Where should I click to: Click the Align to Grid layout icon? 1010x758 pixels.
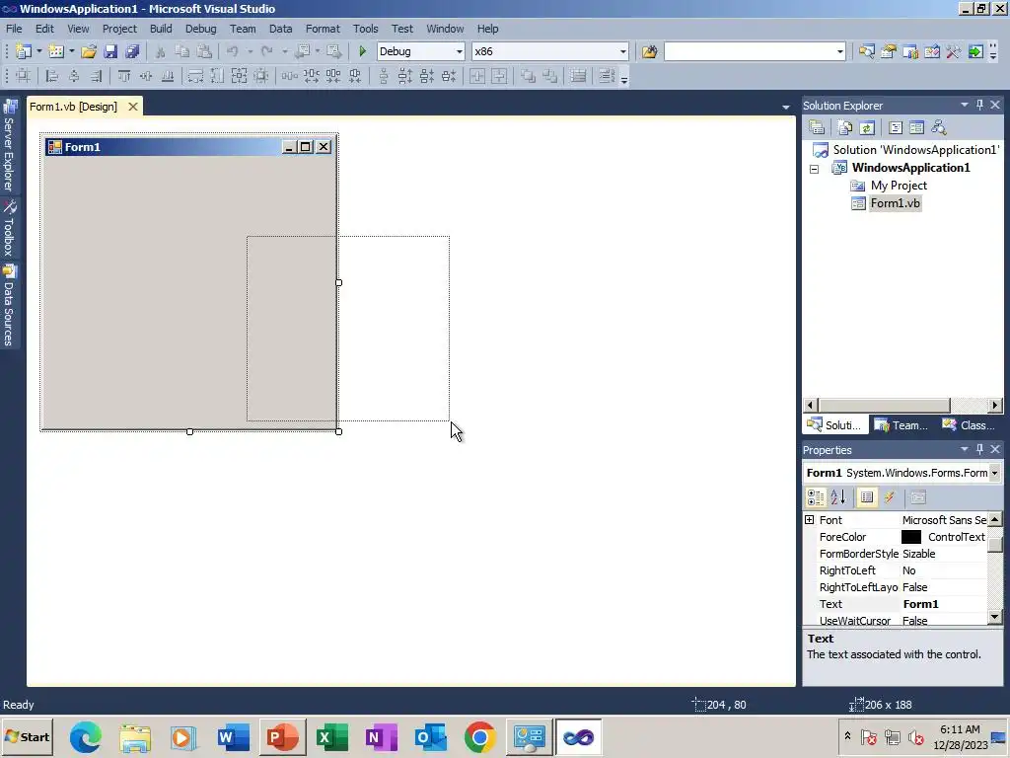[x=24, y=76]
